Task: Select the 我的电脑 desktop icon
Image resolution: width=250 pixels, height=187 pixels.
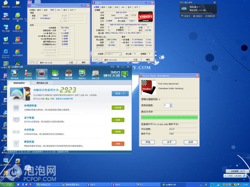Action: point(6,16)
